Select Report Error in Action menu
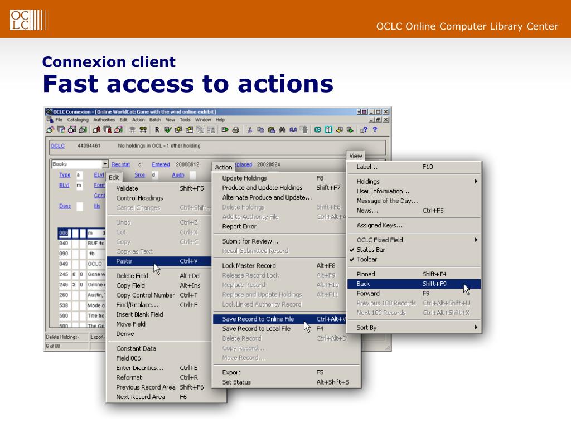 [279, 226]
